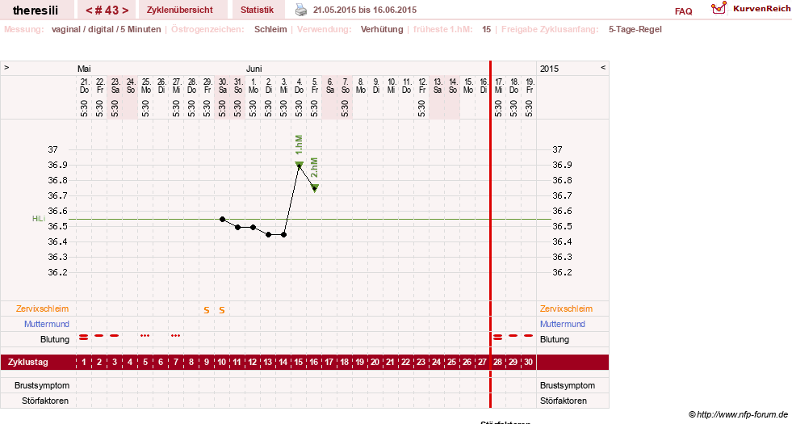Click the HiLi baseline label
The width and height of the screenshot is (792, 424).
pyautogui.click(x=39, y=218)
